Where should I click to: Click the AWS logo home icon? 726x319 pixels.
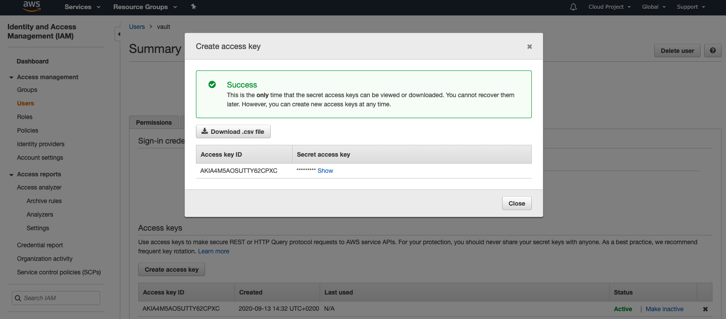31,6
